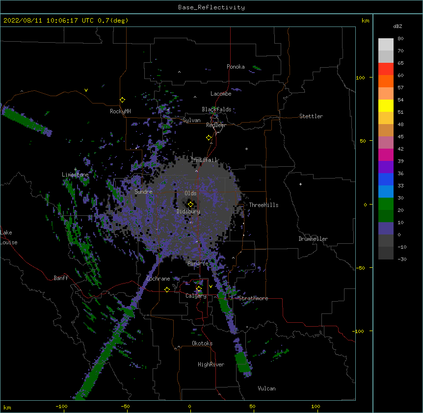Click the km unit label at top right
This screenshot has height=413, width=423.
pyautogui.click(x=365, y=21)
